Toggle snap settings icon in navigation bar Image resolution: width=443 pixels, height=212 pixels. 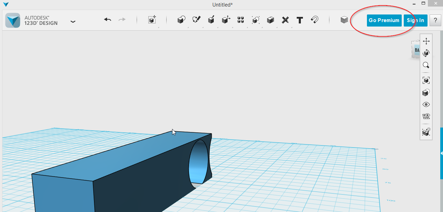[x=426, y=132]
